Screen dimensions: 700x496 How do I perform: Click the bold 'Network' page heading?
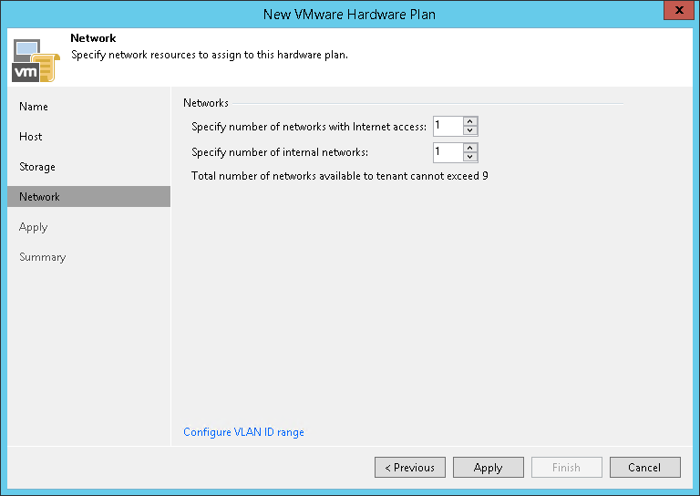click(93, 38)
